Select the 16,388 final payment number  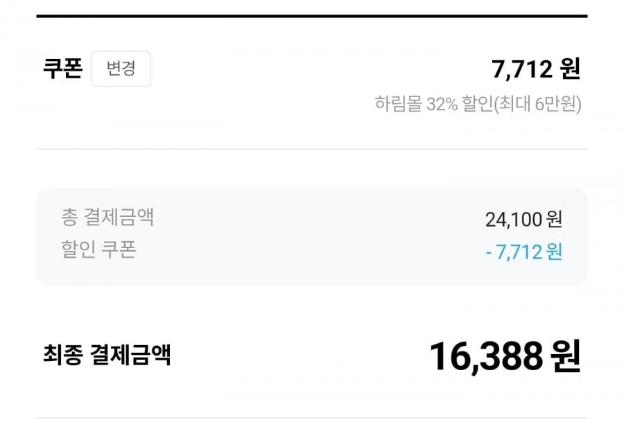485,357
